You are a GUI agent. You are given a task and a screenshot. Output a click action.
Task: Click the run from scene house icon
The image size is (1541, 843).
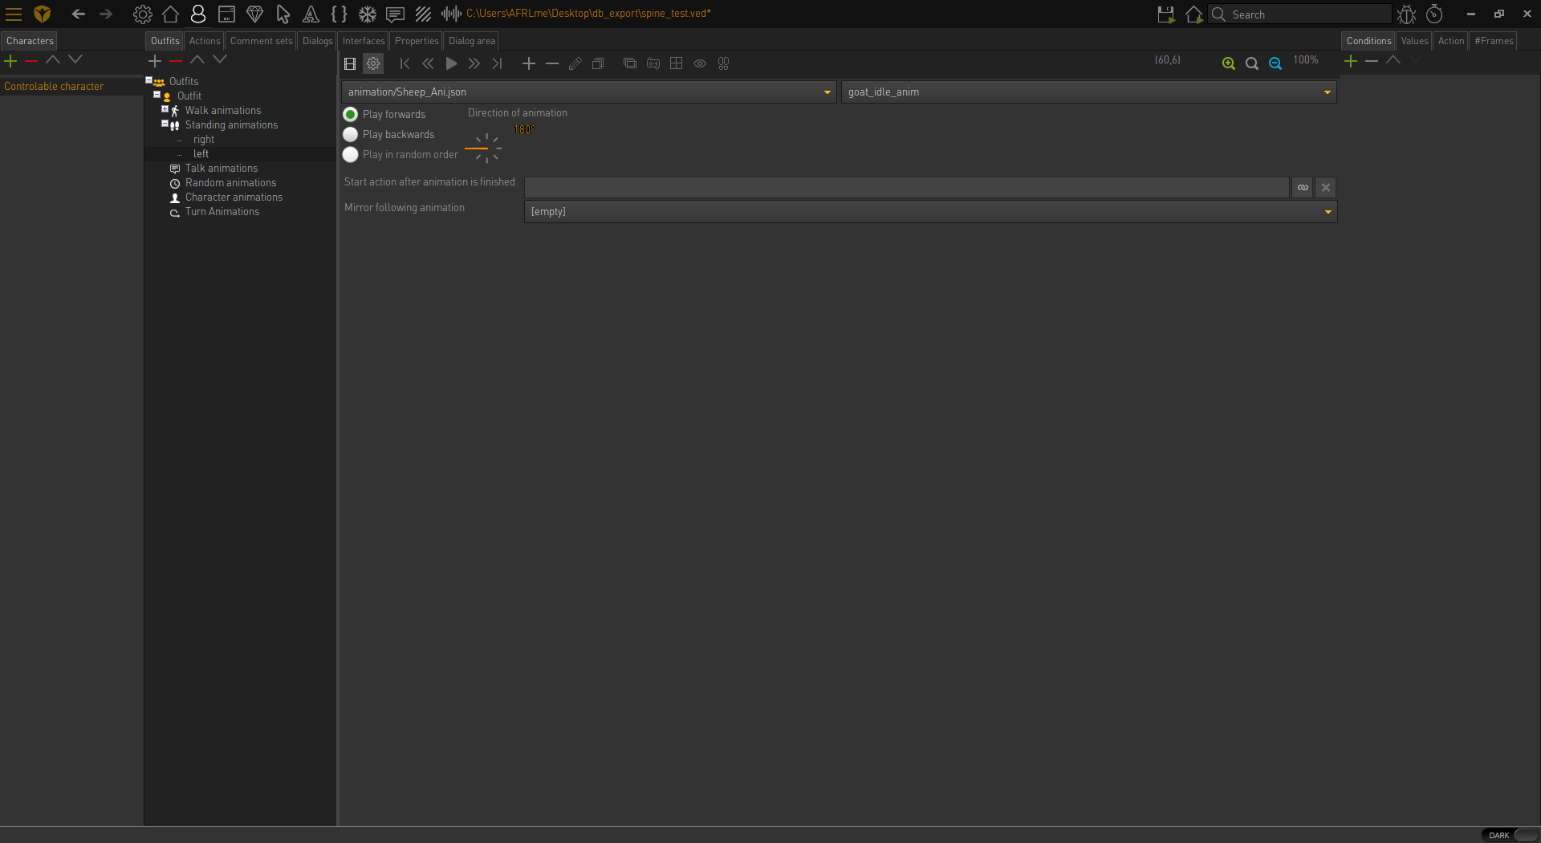point(1193,14)
